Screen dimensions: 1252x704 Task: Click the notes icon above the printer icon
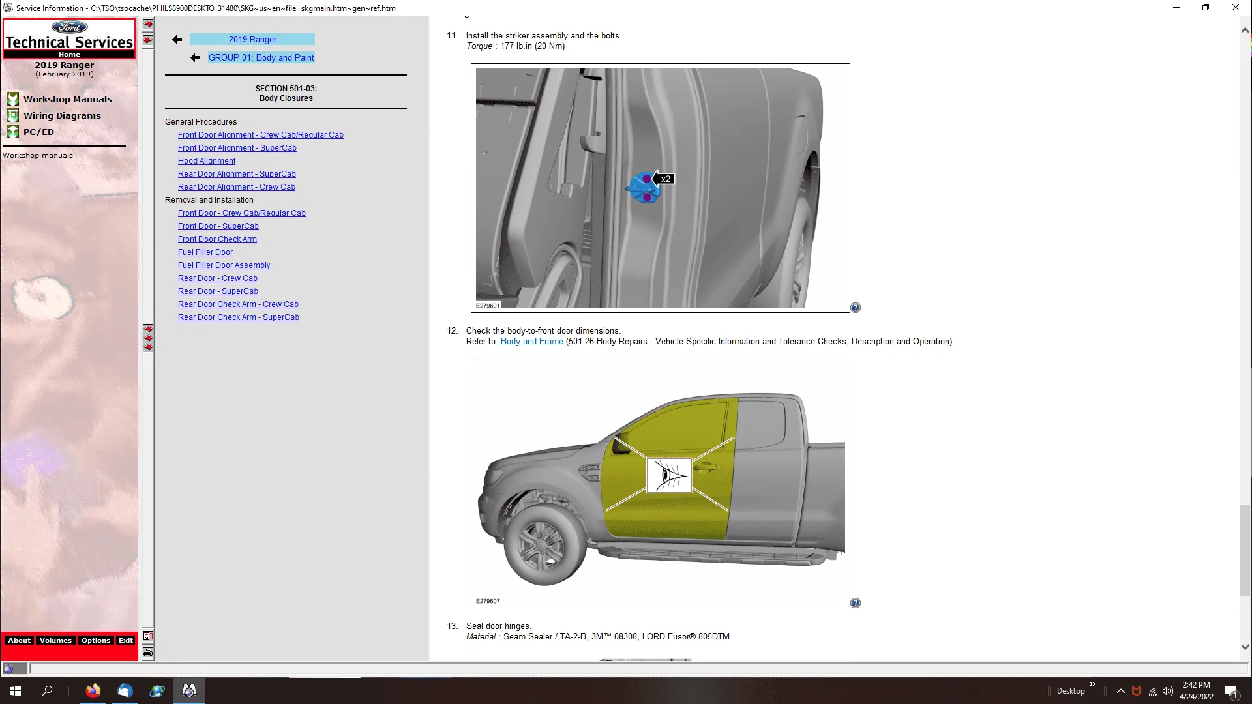click(x=148, y=636)
